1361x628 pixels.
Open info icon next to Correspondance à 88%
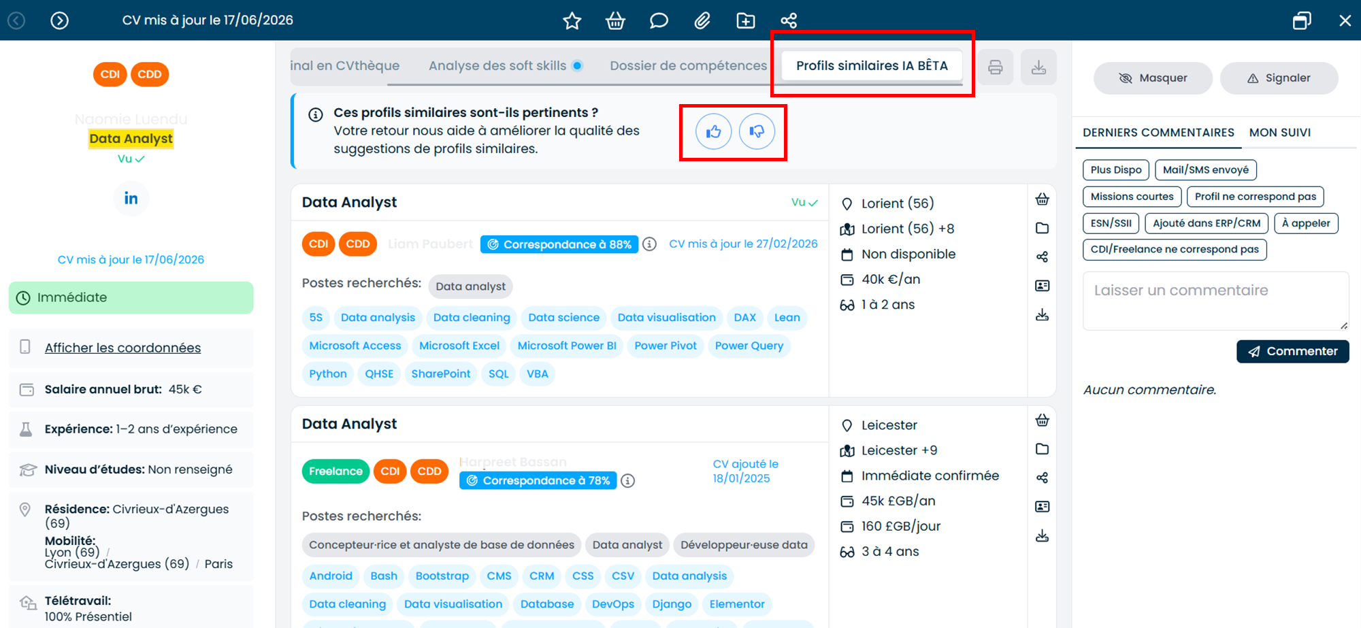tap(649, 244)
